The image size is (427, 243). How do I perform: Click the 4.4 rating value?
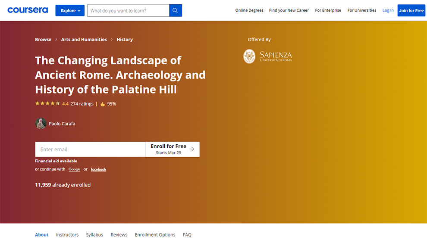point(66,104)
